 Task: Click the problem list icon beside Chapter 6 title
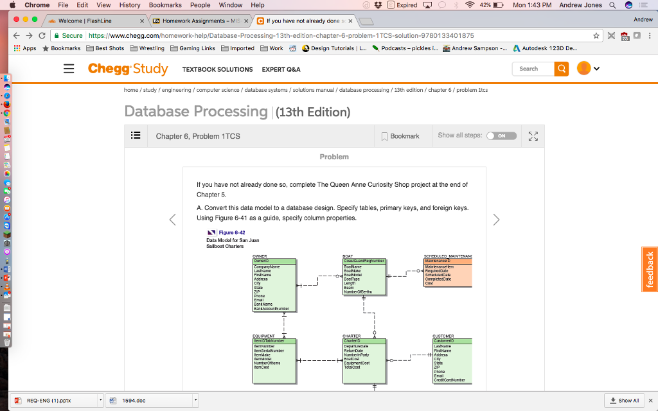click(136, 136)
